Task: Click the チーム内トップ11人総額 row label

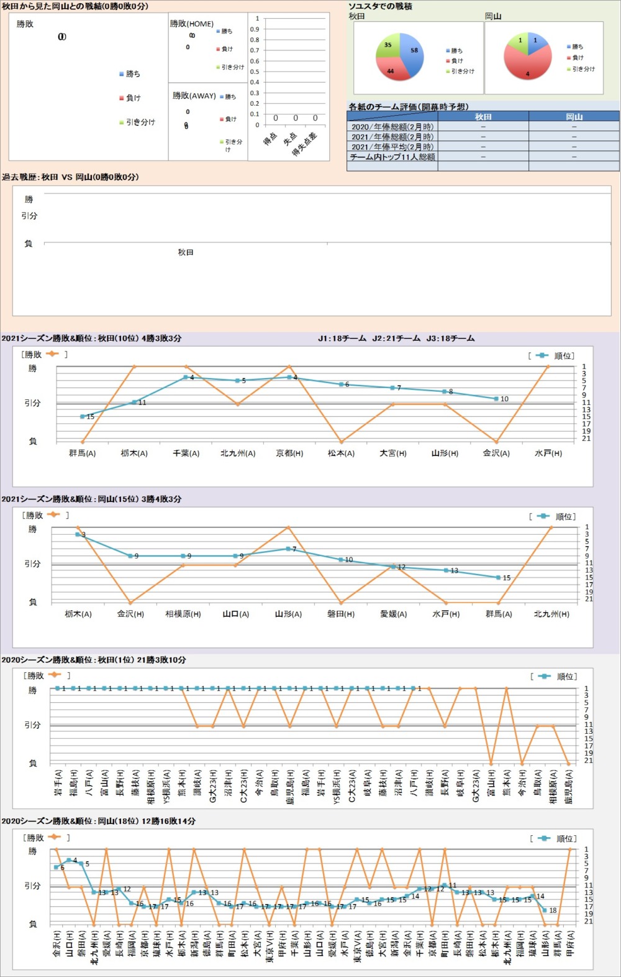Action: coord(392,157)
